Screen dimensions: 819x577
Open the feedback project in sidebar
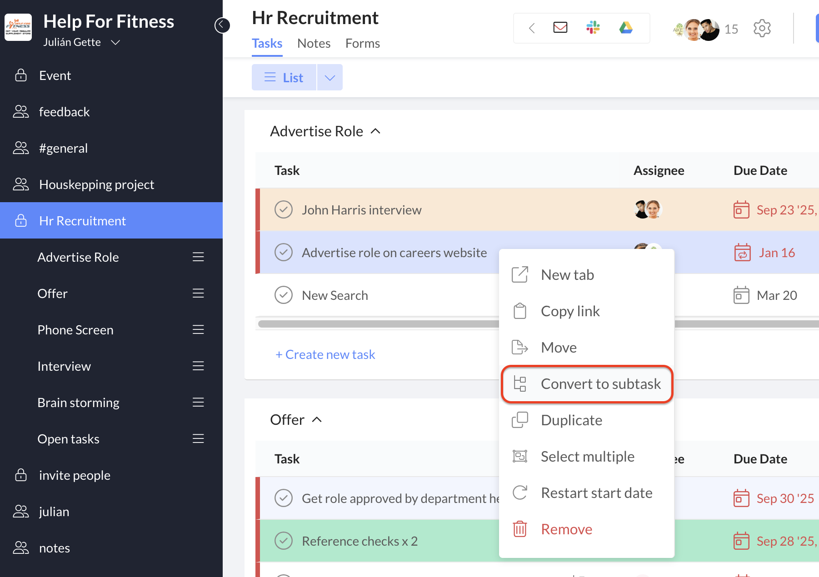[x=111, y=112]
